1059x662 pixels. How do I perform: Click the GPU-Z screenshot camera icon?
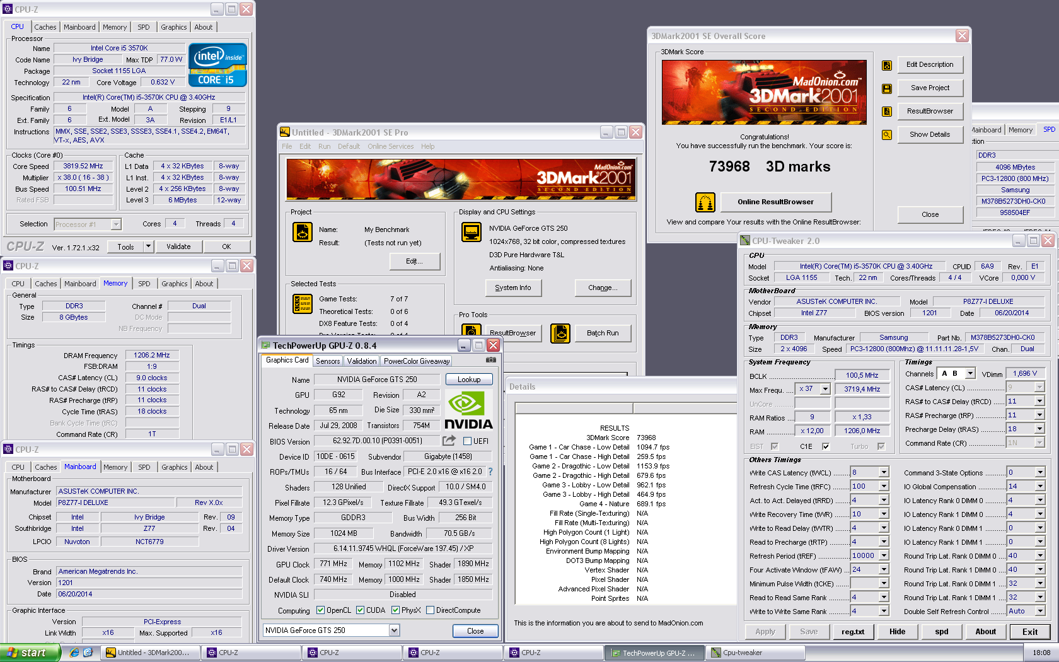click(491, 360)
